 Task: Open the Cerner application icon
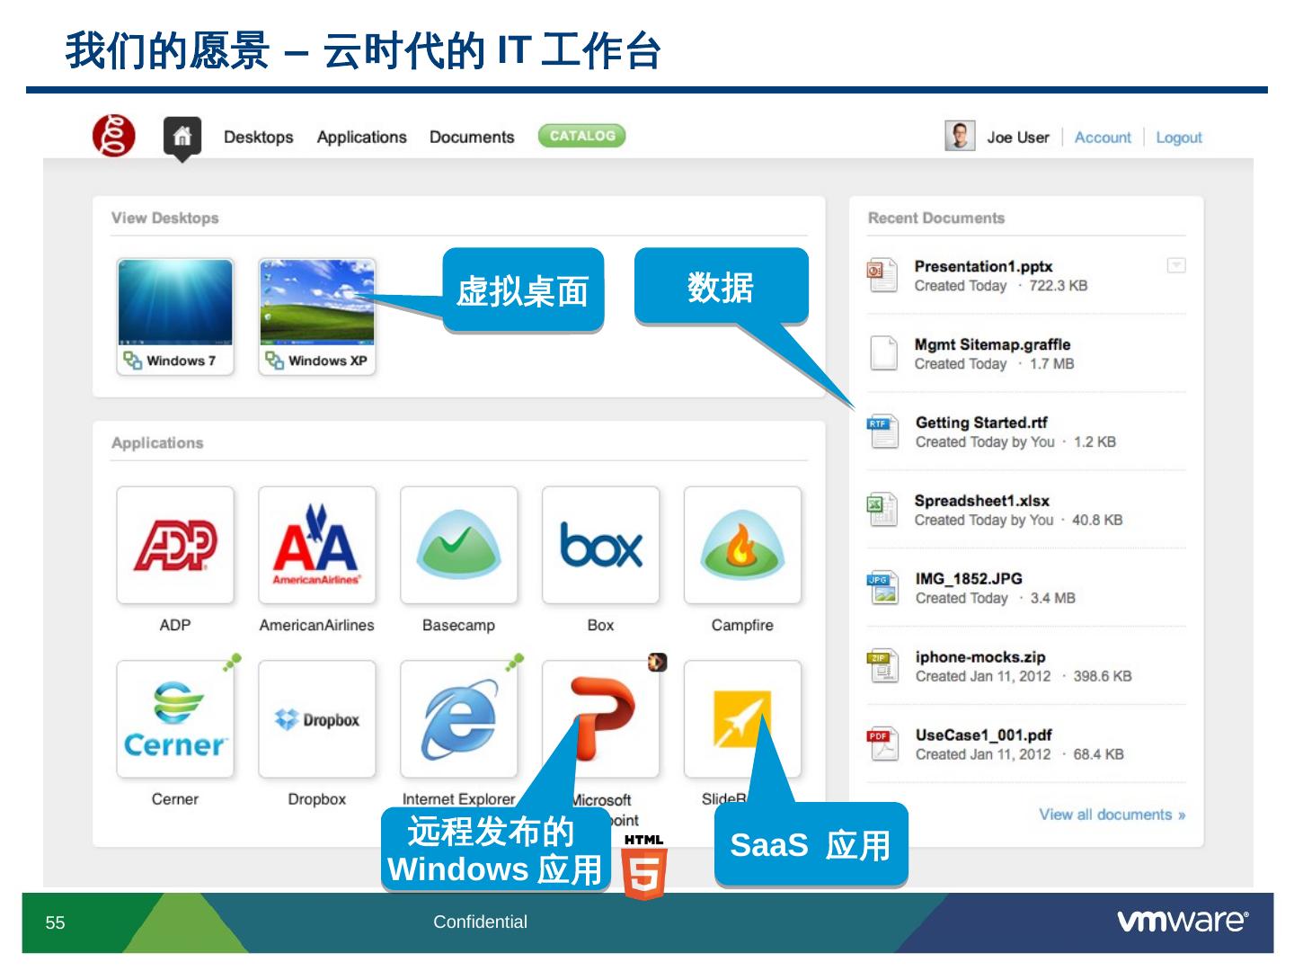[x=175, y=719]
